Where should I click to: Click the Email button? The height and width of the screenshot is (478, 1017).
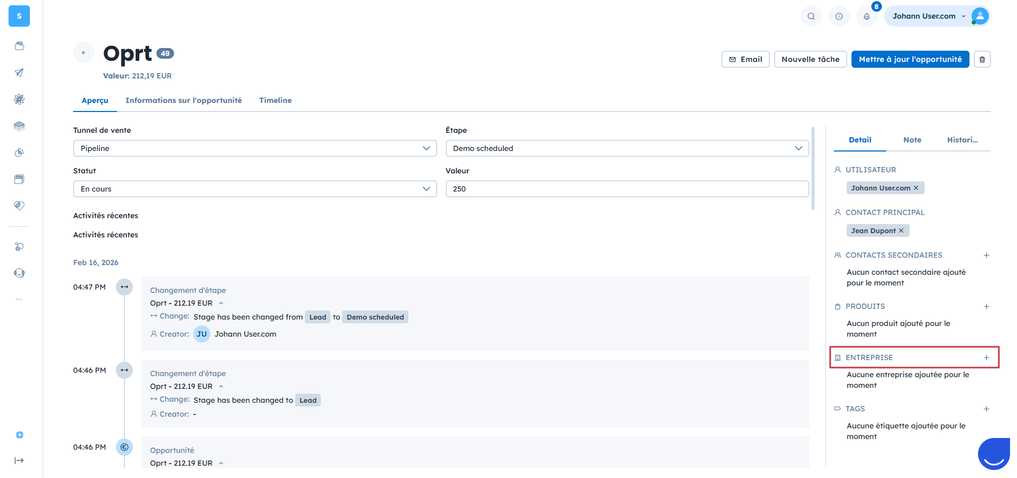pos(745,59)
